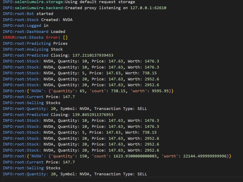Viewport: 243px width, 182px height.
Task: Click the "Using default request storage" log line
Action: [69, 2]
